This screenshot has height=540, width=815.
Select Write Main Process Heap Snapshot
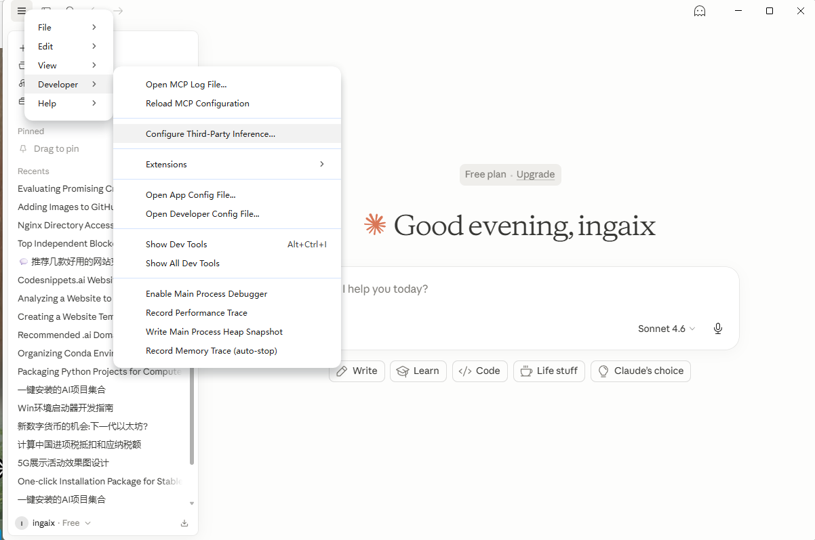tap(227, 332)
